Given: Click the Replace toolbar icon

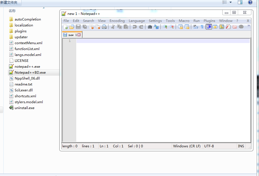Looking at the screenshot, I should point(156,27).
